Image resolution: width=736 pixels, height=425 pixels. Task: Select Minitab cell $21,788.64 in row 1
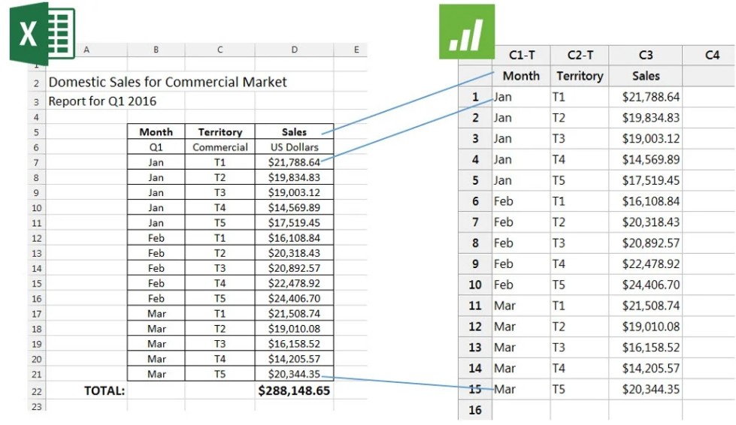coord(645,97)
